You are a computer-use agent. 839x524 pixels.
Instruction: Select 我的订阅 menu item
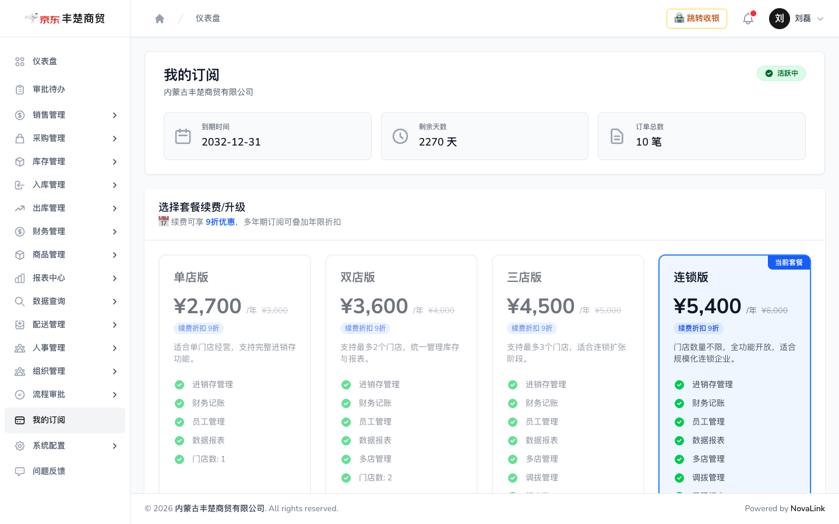pos(65,420)
